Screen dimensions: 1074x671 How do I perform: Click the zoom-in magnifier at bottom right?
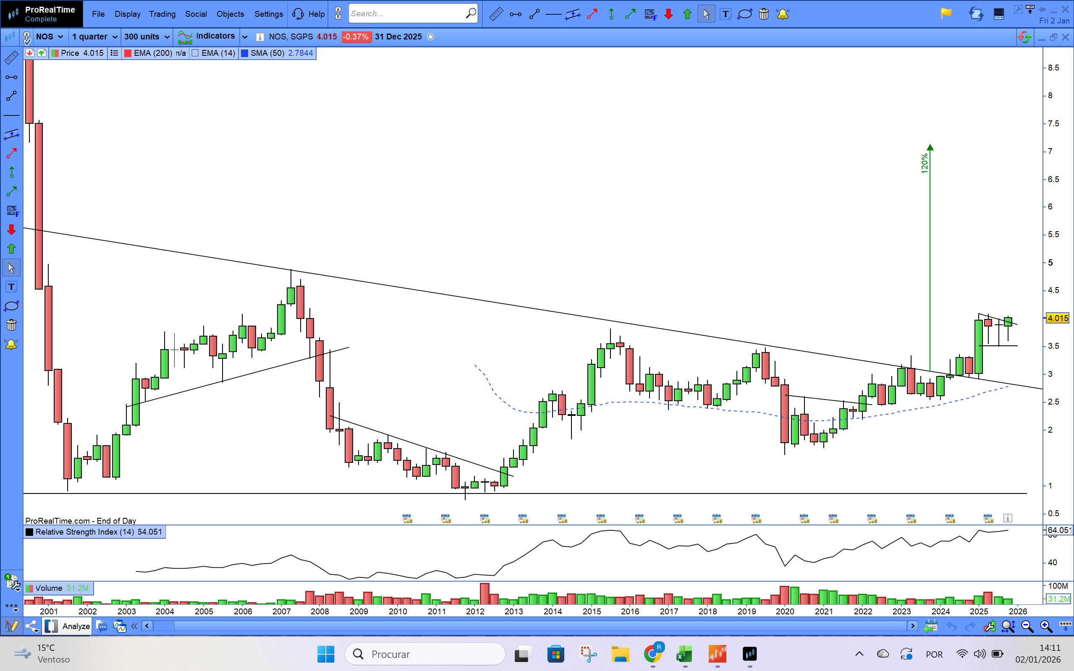[x=1045, y=626]
